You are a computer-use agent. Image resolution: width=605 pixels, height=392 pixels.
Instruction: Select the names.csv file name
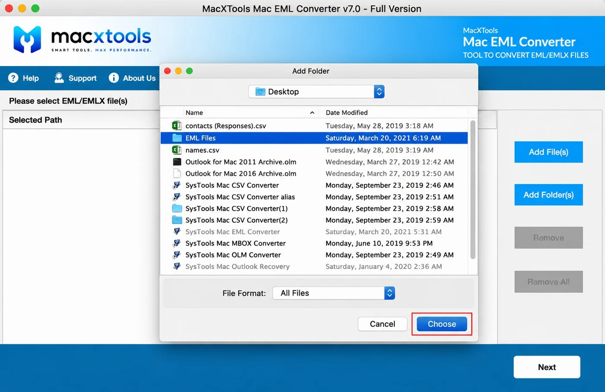pos(202,150)
